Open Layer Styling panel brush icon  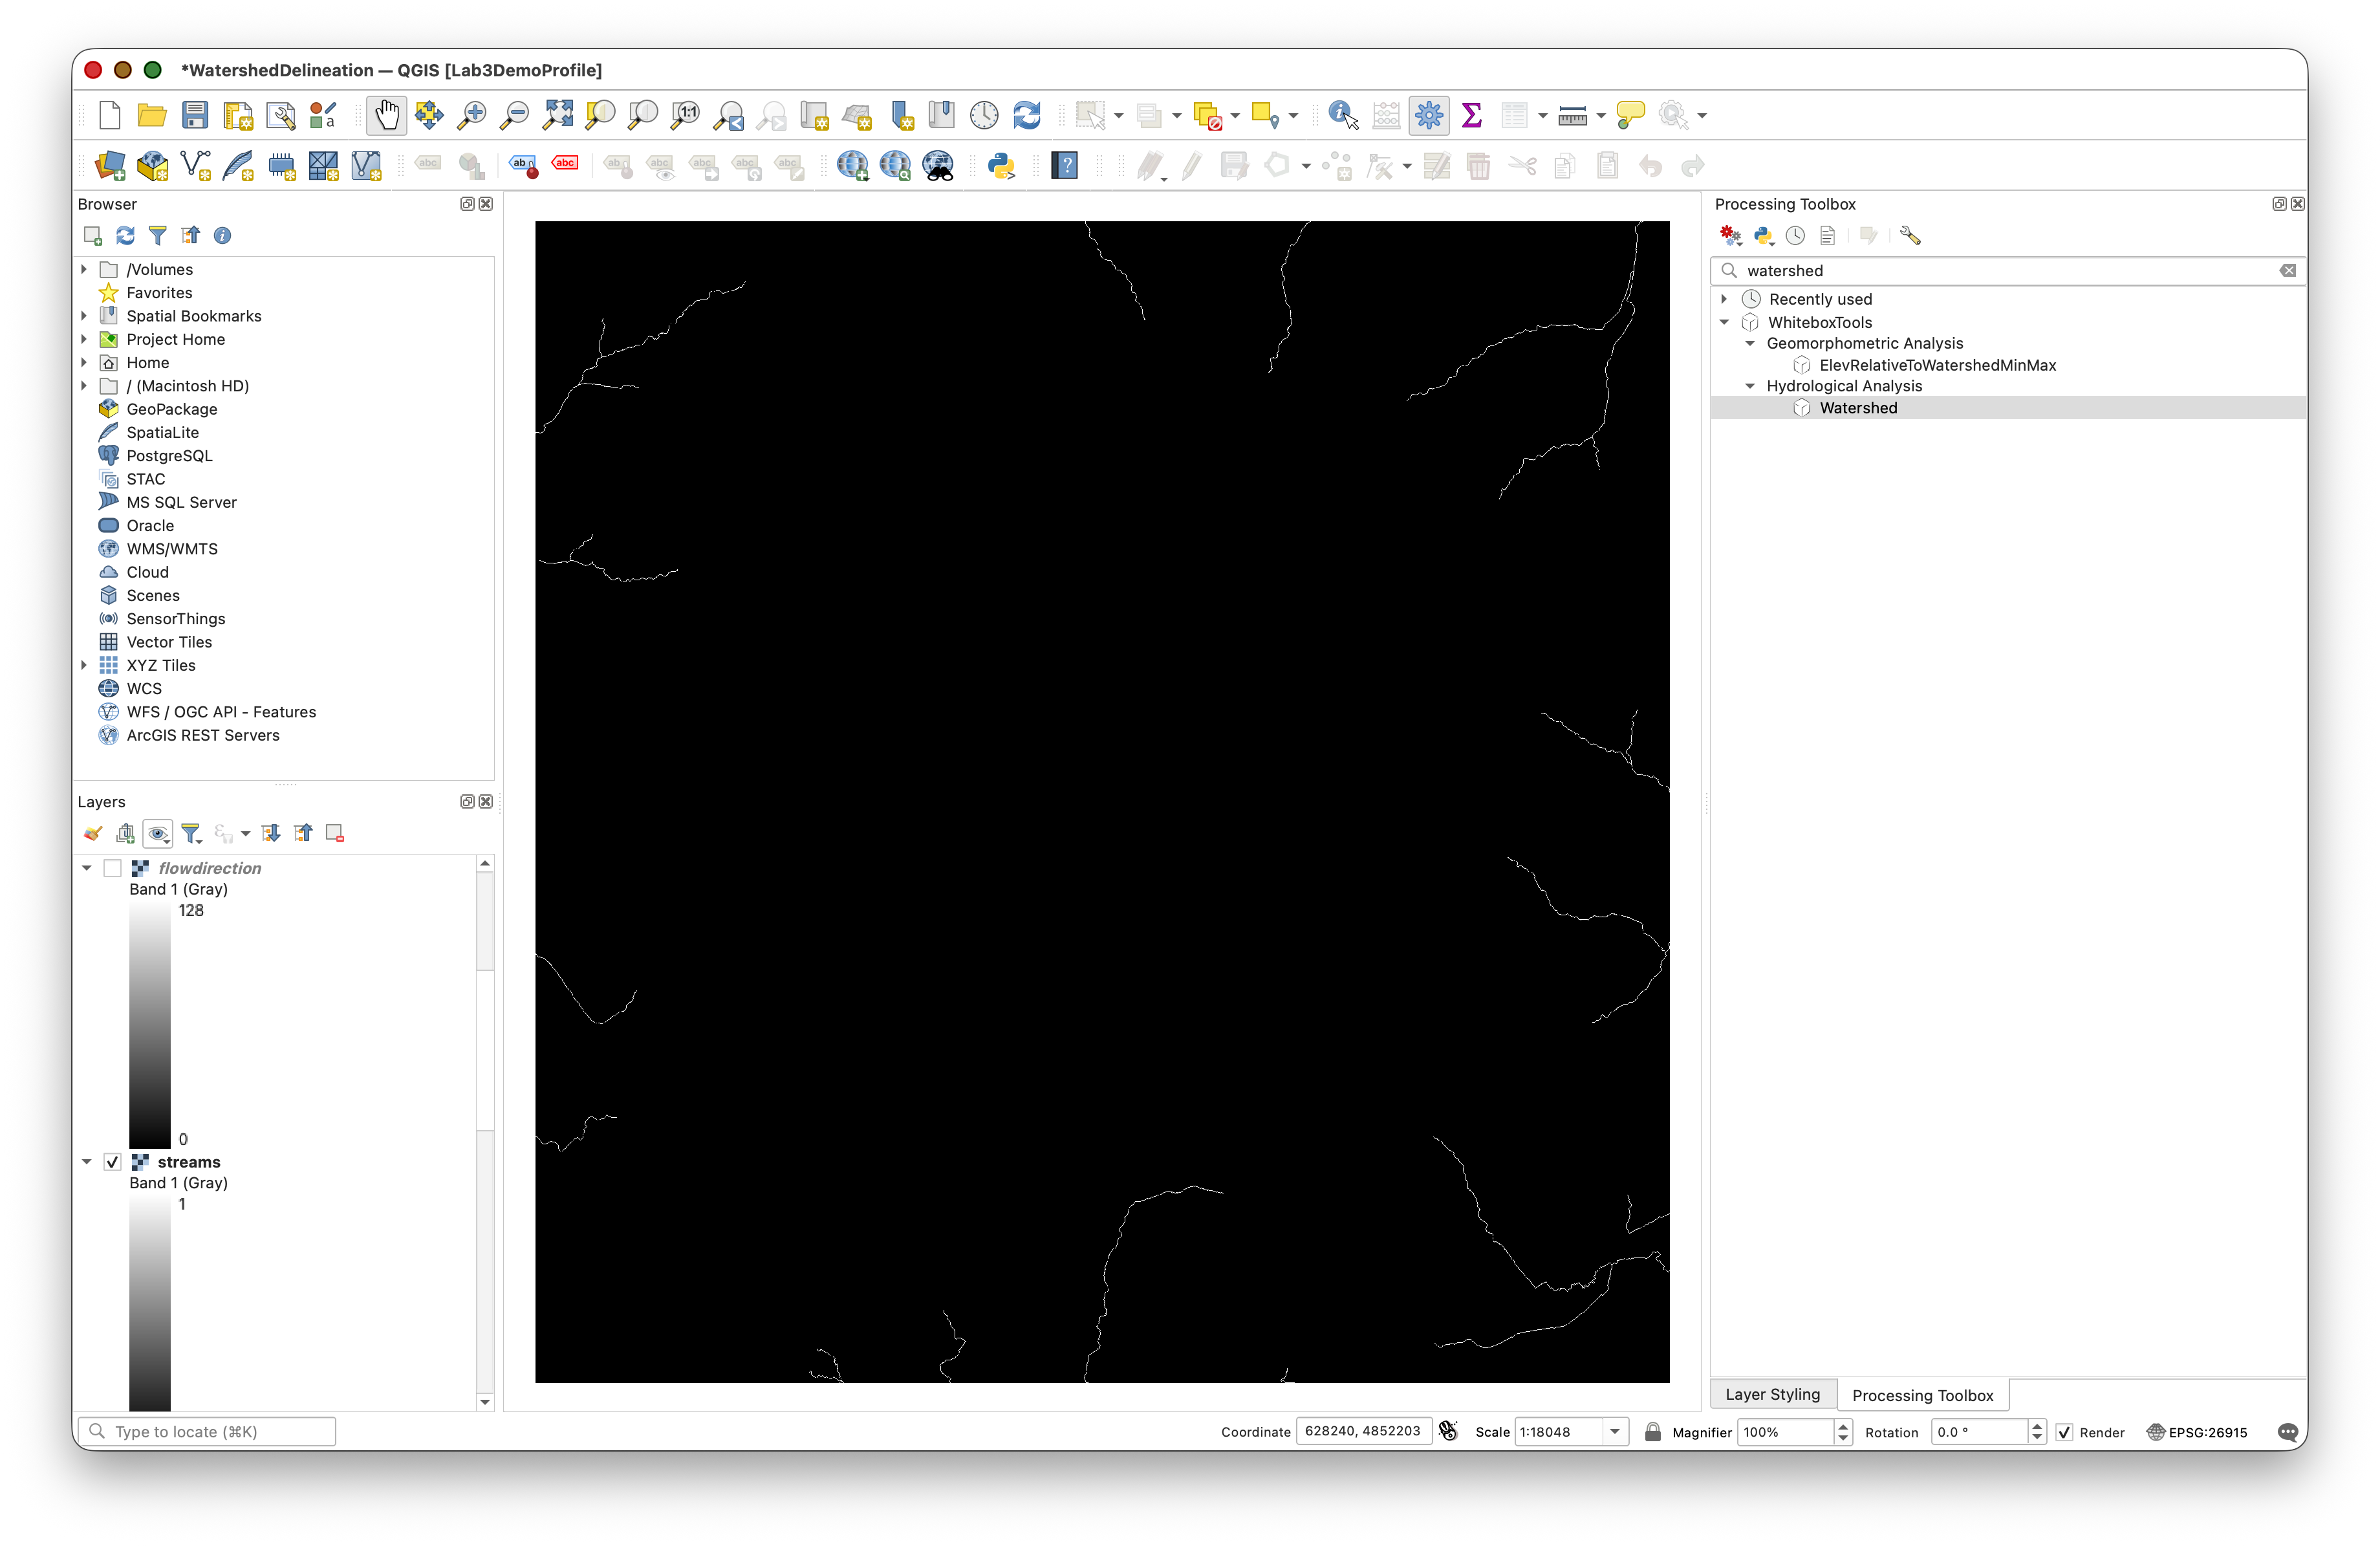click(x=93, y=833)
